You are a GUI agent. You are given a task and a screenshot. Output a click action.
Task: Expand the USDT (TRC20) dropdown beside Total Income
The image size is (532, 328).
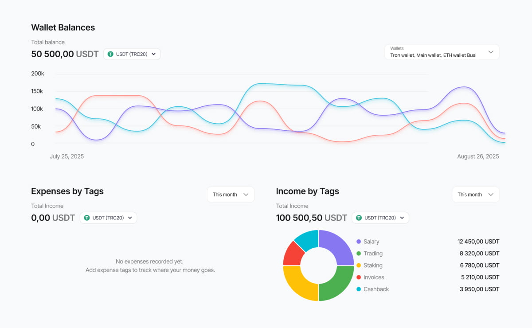[380, 218]
